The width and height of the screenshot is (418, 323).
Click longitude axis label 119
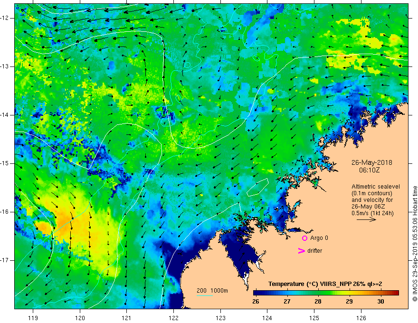point(33,318)
